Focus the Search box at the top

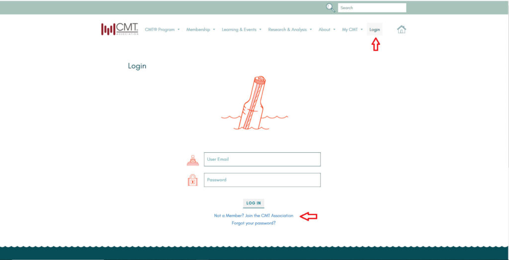pyautogui.click(x=372, y=8)
